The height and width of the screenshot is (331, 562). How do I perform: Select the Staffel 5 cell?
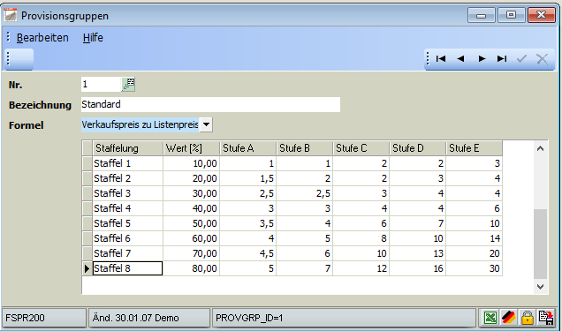click(x=128, y=223)
